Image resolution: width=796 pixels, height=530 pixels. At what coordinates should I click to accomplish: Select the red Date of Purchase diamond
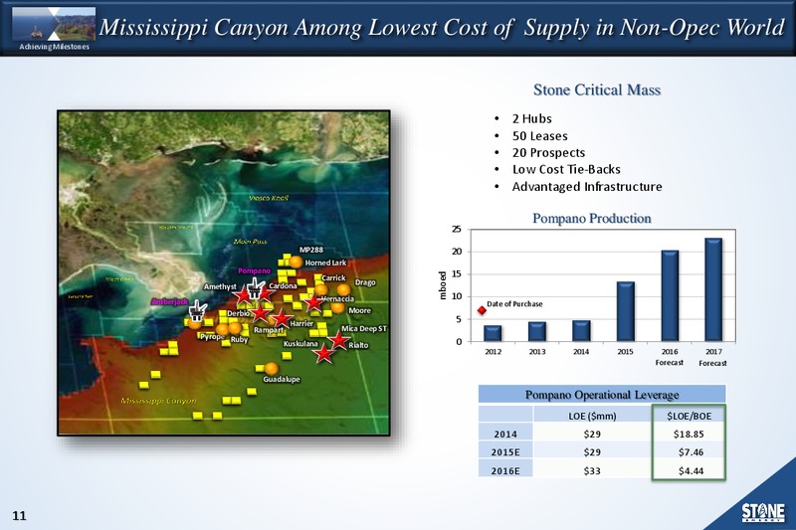coord(482,310)
